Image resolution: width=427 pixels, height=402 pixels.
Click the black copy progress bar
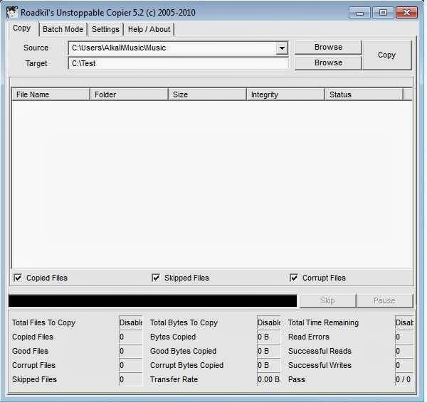[153, 301]
